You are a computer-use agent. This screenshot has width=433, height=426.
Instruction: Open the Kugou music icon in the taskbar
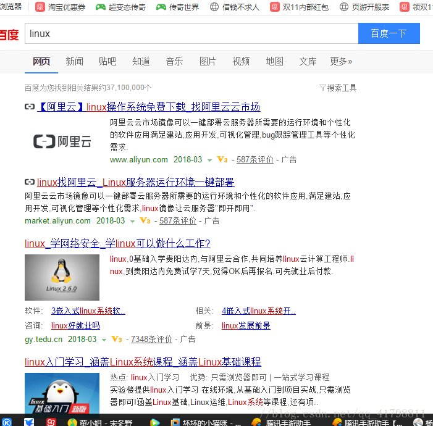click(6, 422)
